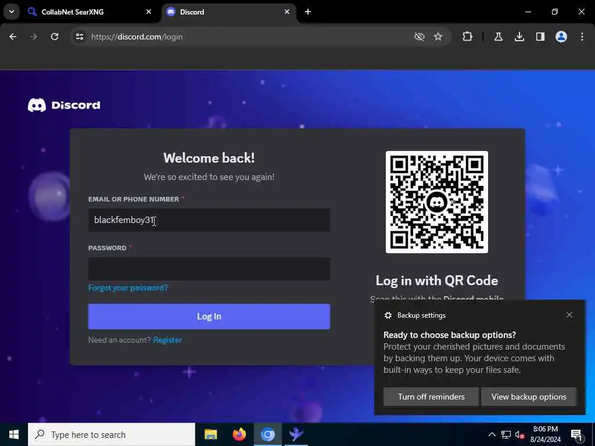Click the Log in with QR Code heading
The width and height of the screenshot is (595, 446).
point(437,280)
